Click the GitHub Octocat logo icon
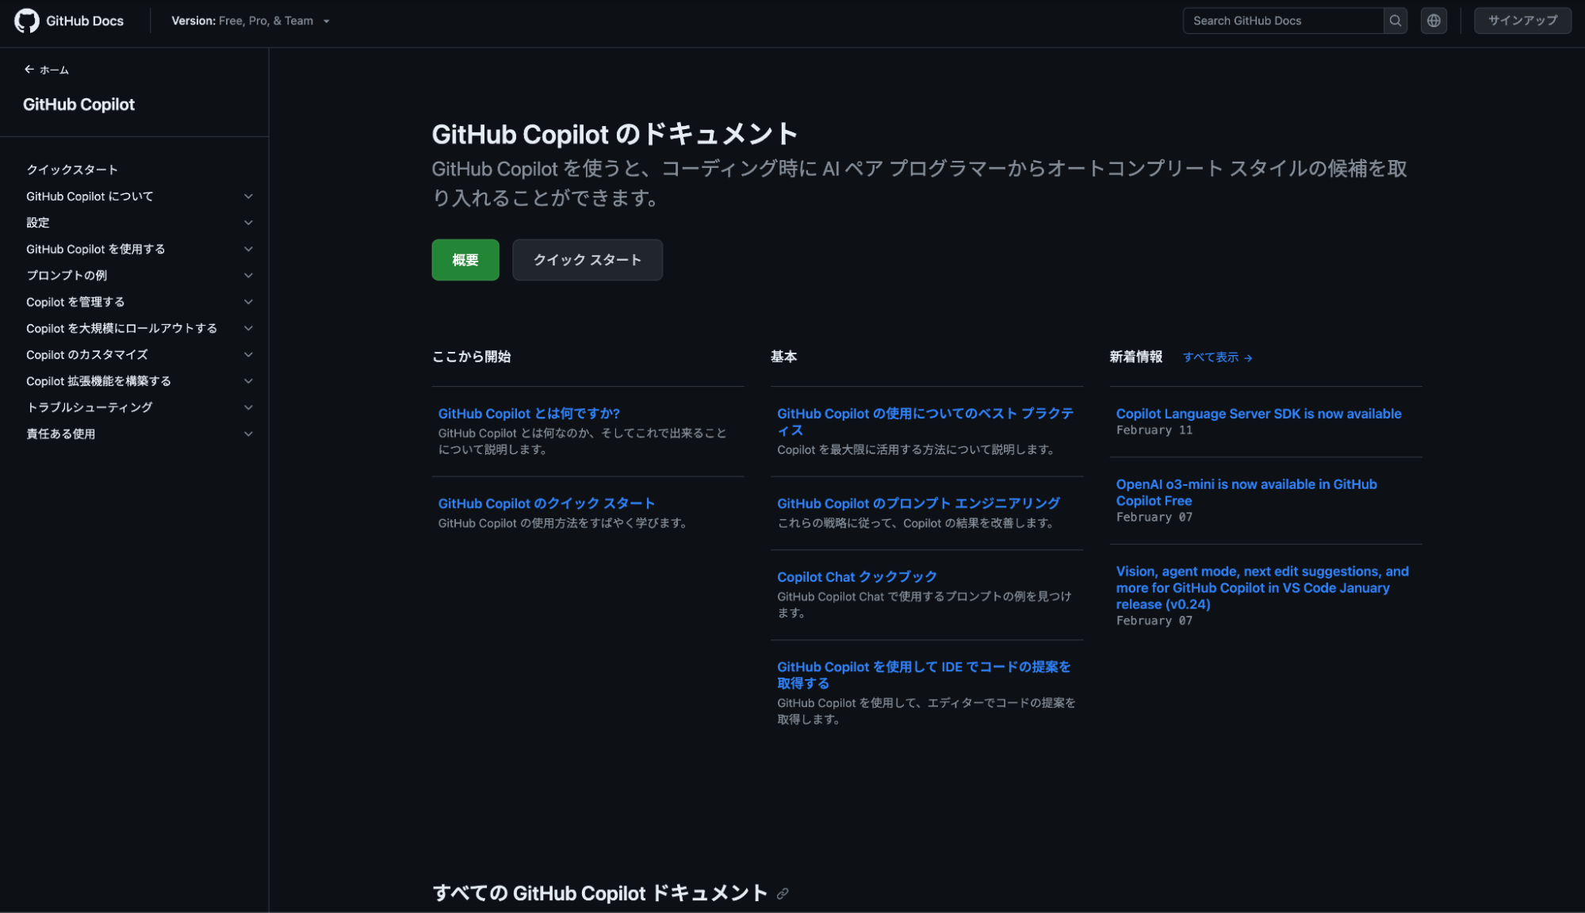Image resolution: width=1585 pixels, height=913 pixels. 27,21
